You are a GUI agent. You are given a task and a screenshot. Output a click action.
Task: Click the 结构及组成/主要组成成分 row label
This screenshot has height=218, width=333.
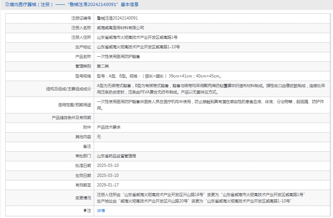[x=68, y=89]
